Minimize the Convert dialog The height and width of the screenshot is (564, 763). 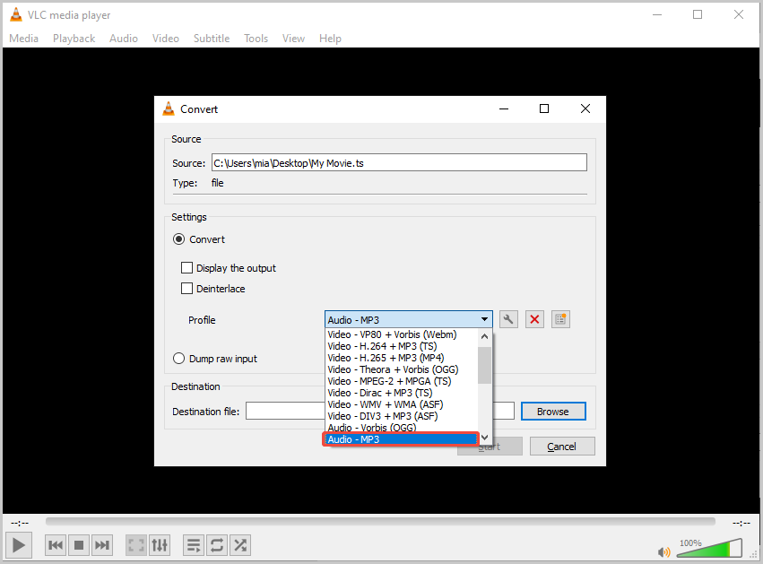(x=504, y=108)
